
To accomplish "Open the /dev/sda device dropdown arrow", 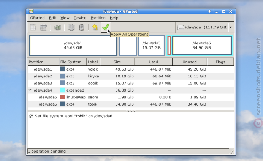I will pos(231,27).
